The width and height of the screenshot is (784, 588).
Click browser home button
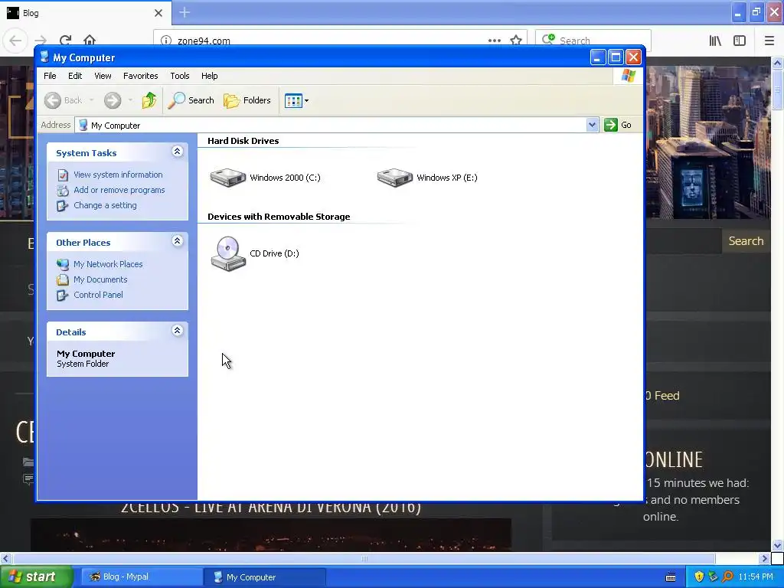click(x=90, y=40)
